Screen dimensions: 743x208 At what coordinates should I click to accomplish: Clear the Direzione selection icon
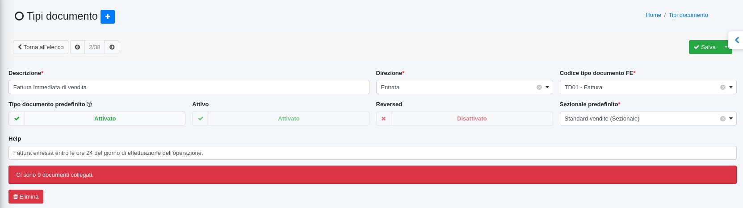point(539,87)
